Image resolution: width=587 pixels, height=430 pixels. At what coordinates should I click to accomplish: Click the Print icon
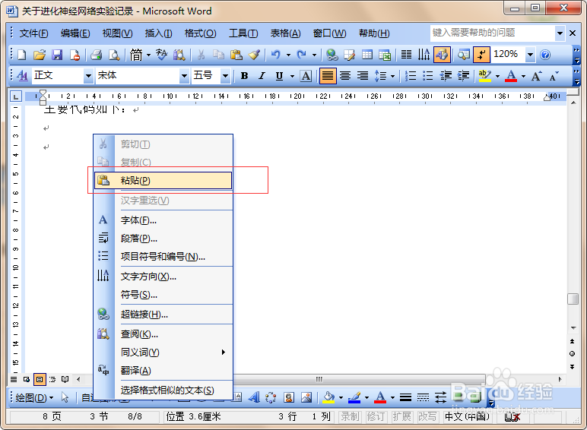pos(97,55)
